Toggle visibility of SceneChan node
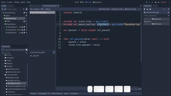Viewport: 171px width, 96px height. (26, 30)
